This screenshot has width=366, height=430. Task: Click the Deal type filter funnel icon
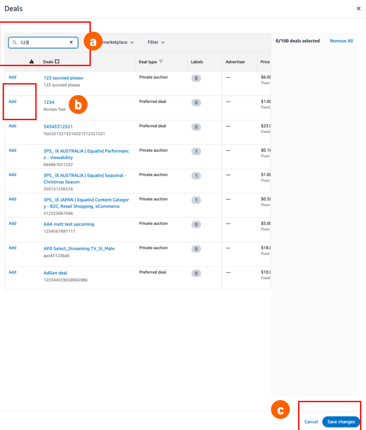(161, 61)
